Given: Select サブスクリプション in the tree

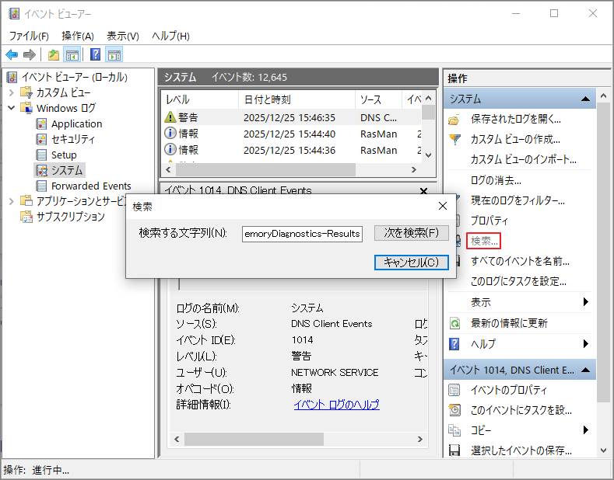Looking at the screenshot, I should 71,217.
